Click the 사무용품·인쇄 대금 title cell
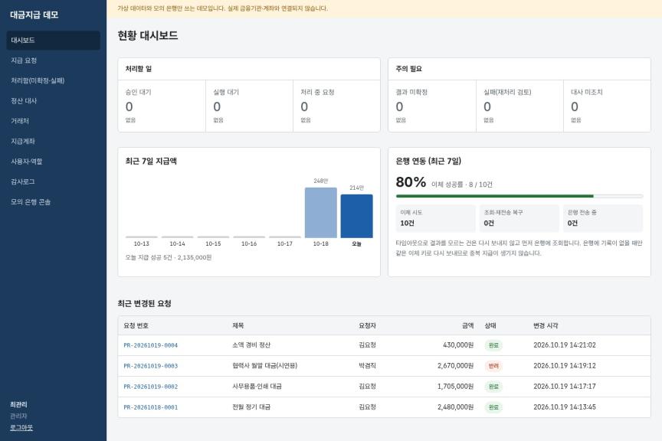Screen dimensions: 662x441 click(257, 387)
